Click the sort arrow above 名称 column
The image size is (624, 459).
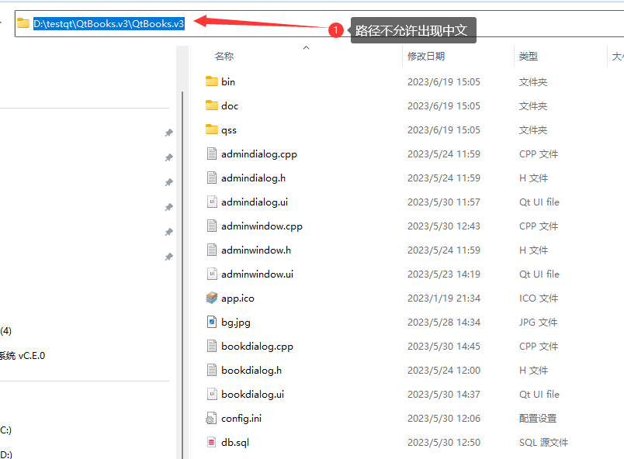(x=306, y=48)
